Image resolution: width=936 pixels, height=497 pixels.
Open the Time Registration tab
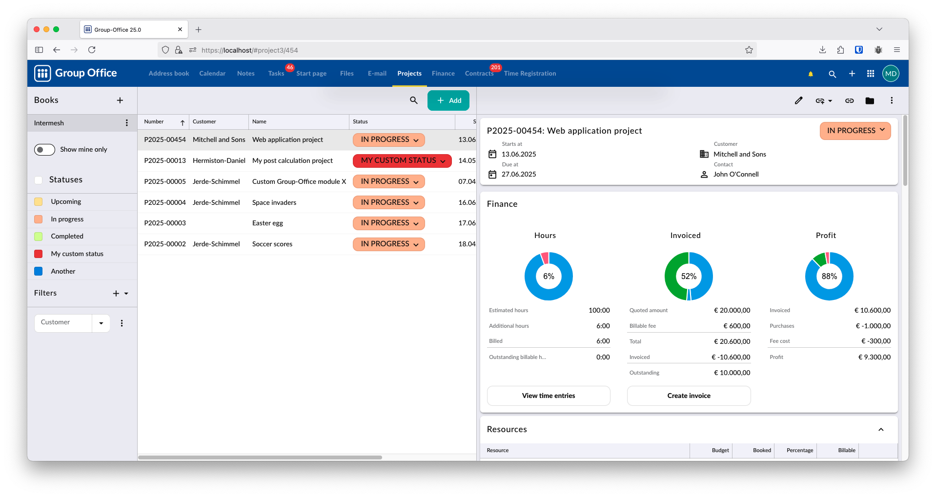point(530,74)
